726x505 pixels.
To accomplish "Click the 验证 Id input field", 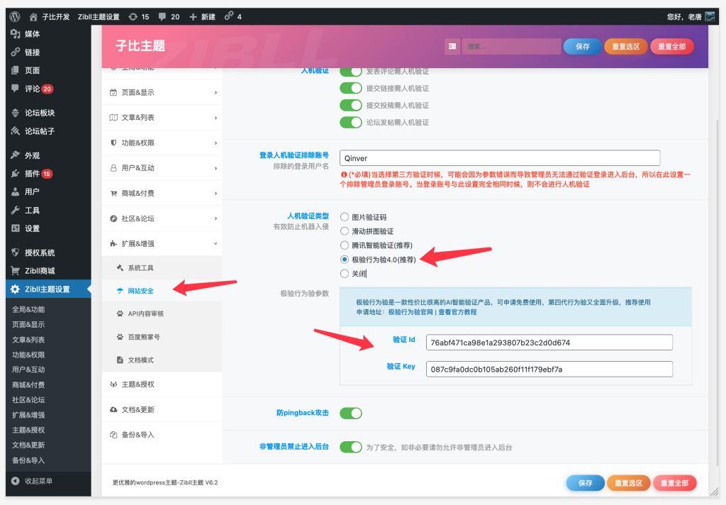I will click(549, 343).
